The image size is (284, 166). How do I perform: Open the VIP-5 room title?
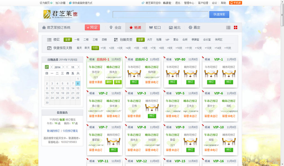180,93
